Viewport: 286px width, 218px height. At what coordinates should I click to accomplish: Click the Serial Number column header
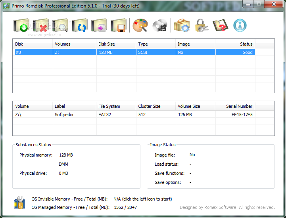click(235, 106)
